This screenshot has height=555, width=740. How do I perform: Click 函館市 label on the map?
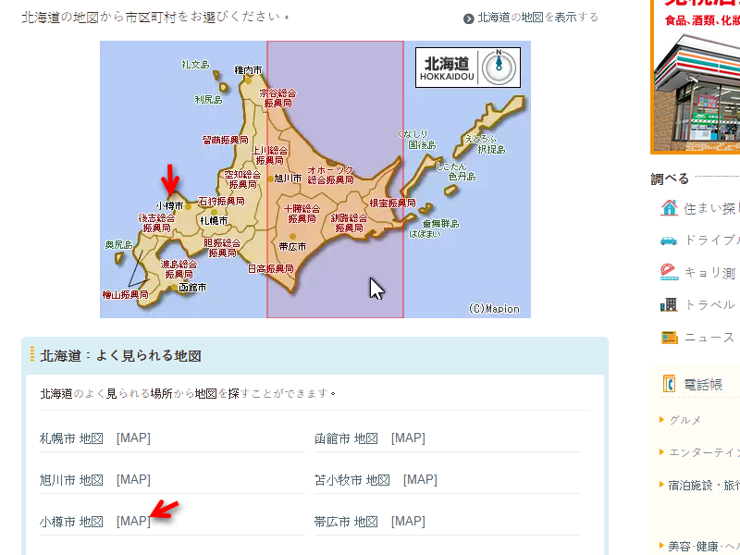(192, 288)
